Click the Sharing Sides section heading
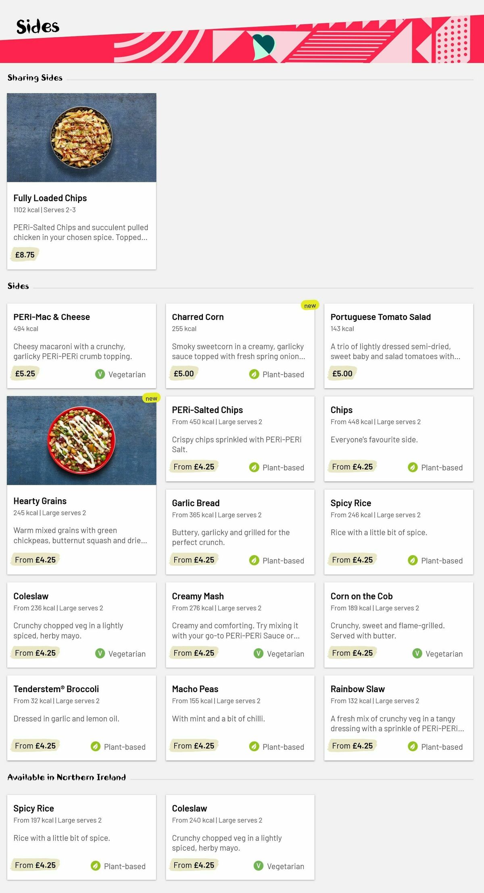This screenshot has width=484, height=893. click(x=35, y=78)
